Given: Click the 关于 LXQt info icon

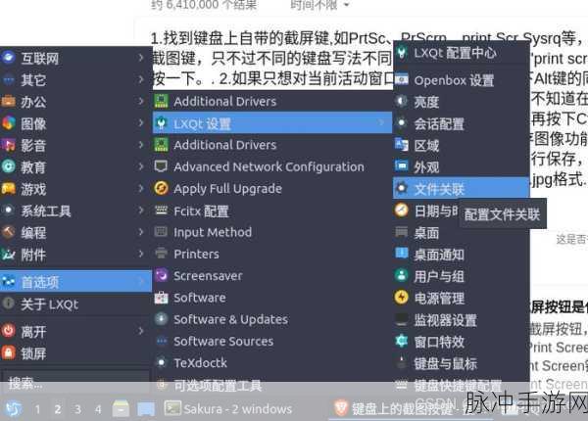Looking at the screenshot, I should [x=8, y=304].
